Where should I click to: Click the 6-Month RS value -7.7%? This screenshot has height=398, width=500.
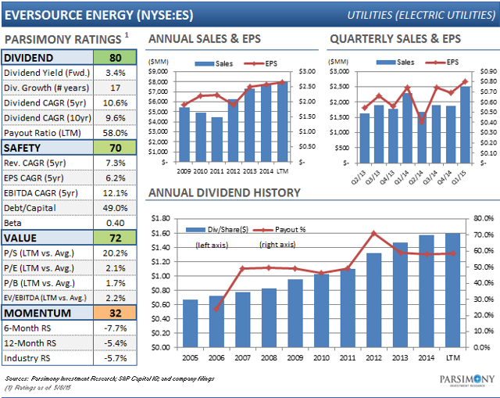coord(115,328)
